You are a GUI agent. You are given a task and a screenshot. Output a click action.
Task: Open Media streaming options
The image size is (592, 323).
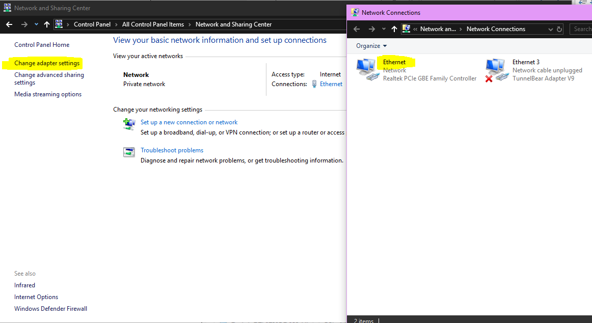coord(48,94)
